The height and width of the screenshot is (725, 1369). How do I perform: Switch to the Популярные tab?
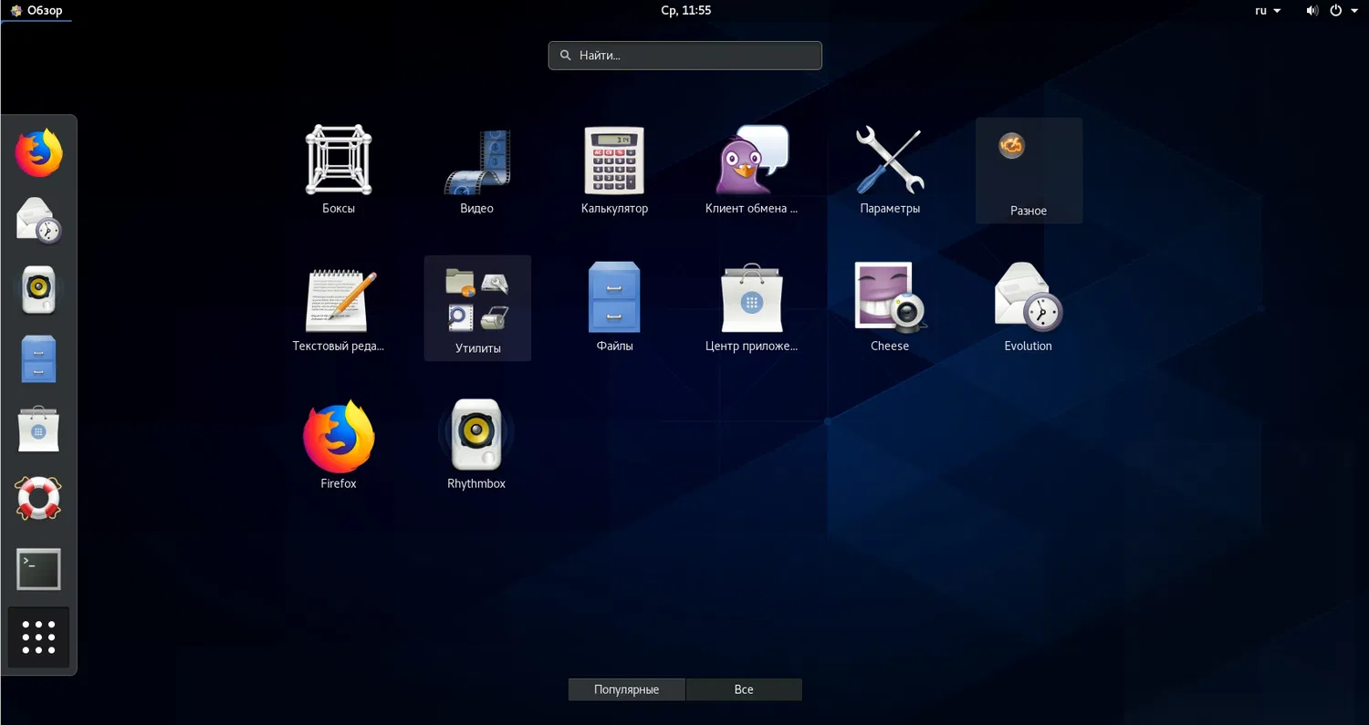coord(626,689)
